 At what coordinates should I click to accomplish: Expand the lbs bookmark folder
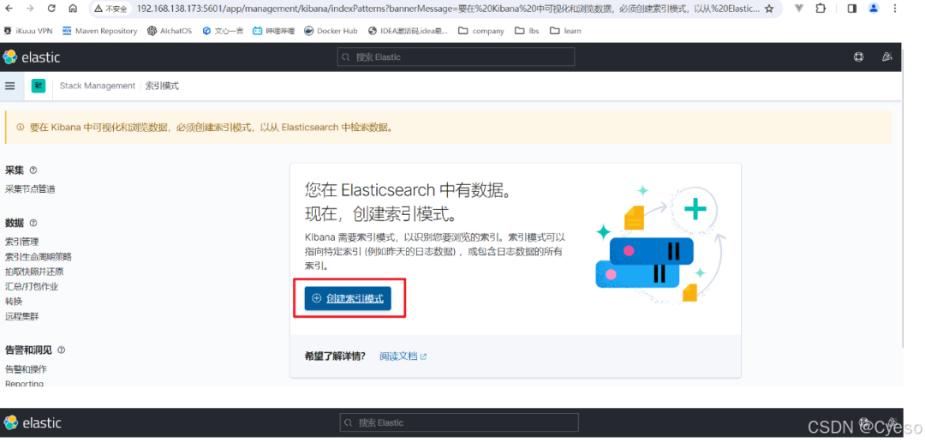click(x=527, y=31)
